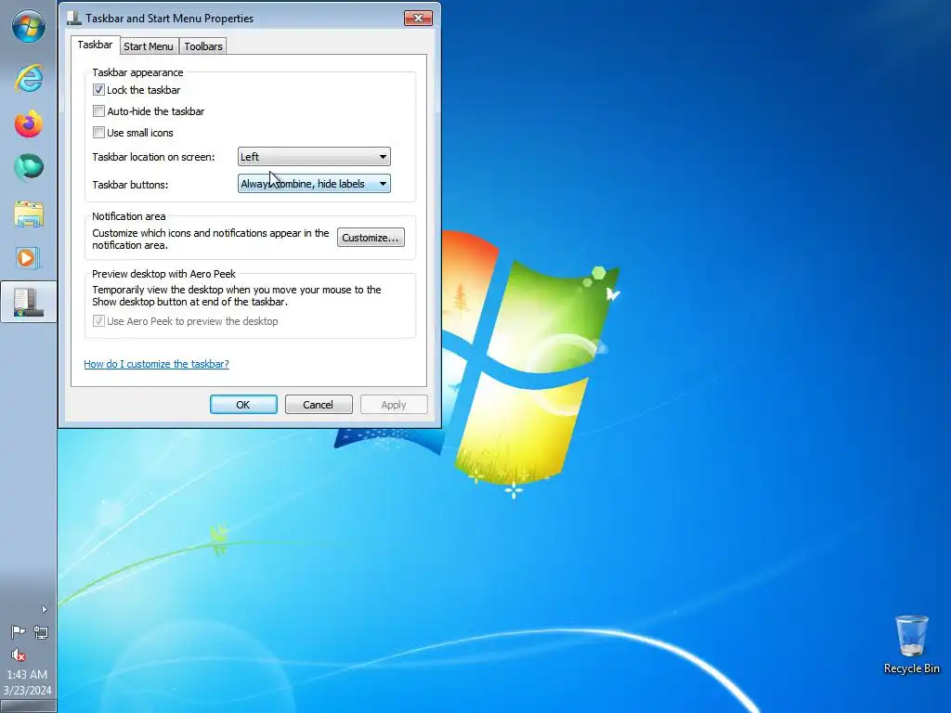Open the Windows Start orb
951x713 pixels.
coord(29,27)
